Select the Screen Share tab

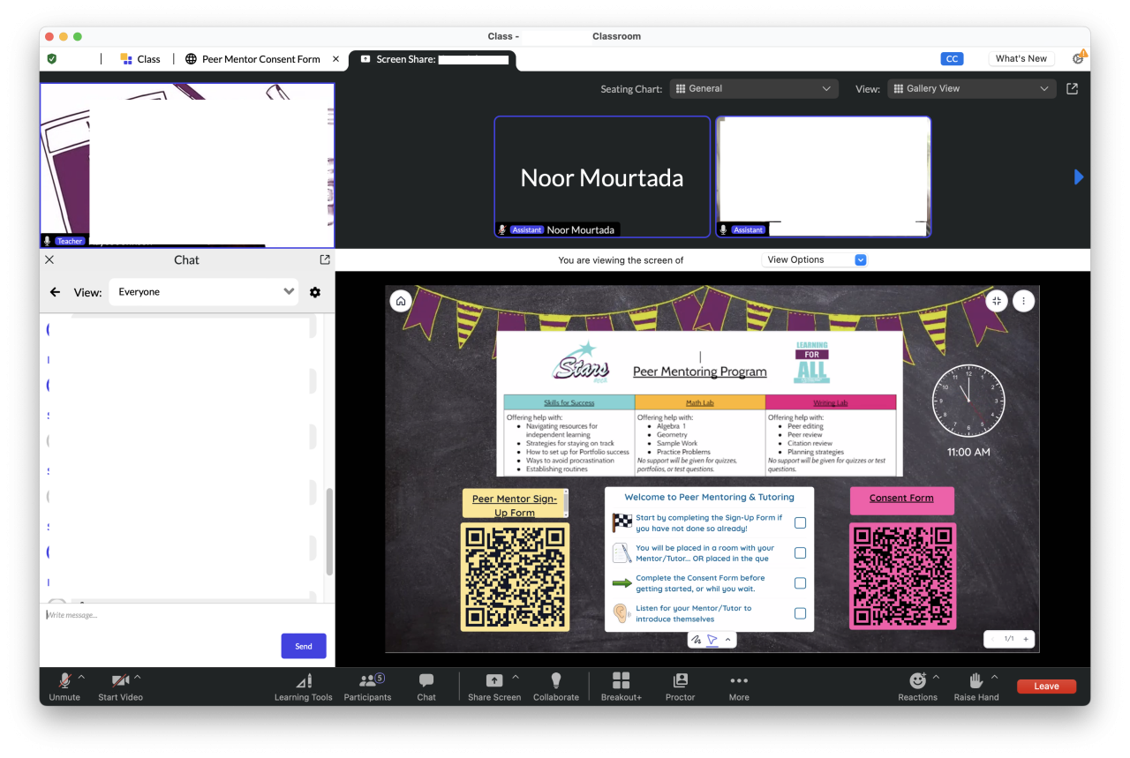(433, 59)
